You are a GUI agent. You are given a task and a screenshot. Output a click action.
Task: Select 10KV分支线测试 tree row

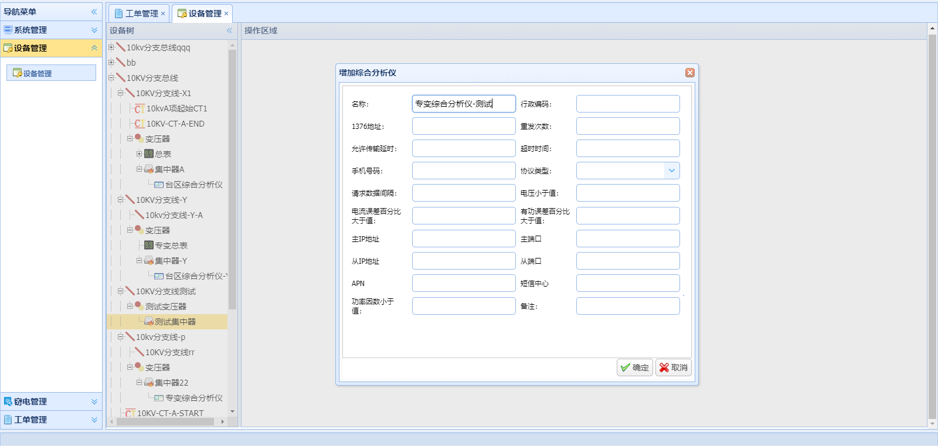tap(167, 291)
